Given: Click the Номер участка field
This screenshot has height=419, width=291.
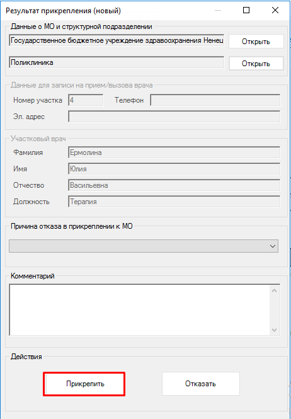Looking at the screenshot, I should 86,100.
